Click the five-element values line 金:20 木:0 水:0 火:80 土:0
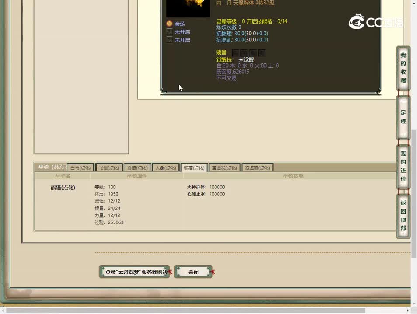417x314 pixels. point(247,65)
